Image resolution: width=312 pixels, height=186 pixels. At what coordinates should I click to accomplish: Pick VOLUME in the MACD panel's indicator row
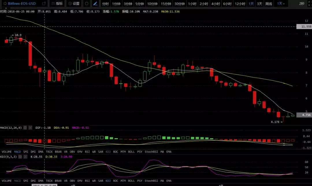(7, 151)
